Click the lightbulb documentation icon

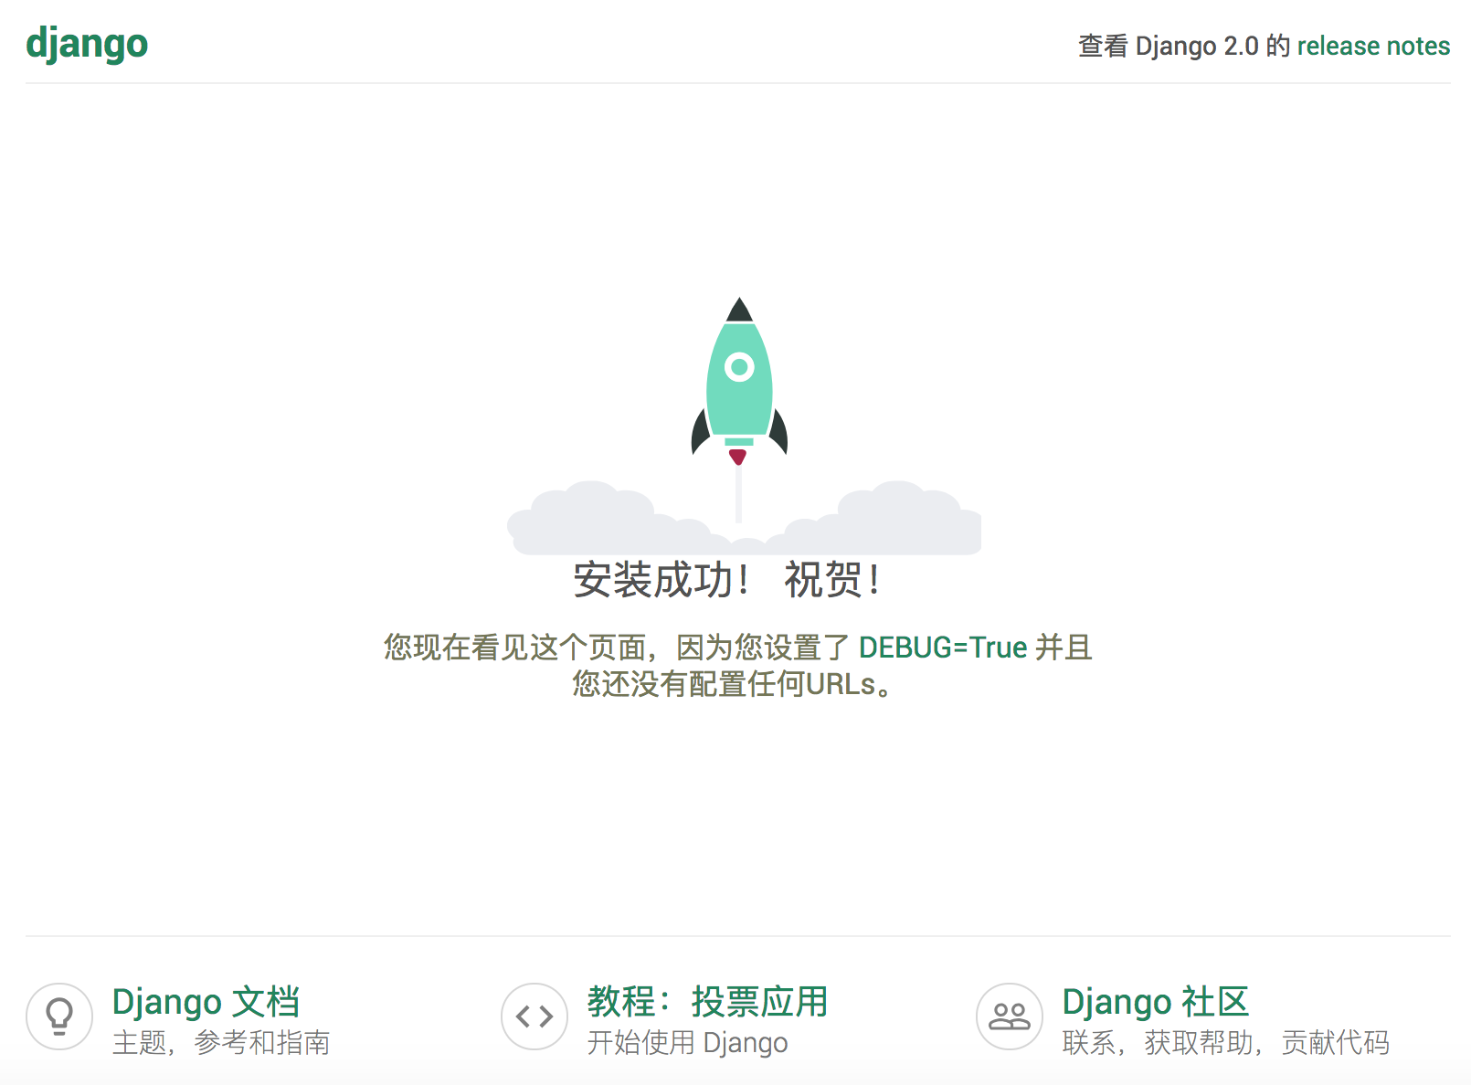(59, 1016)
